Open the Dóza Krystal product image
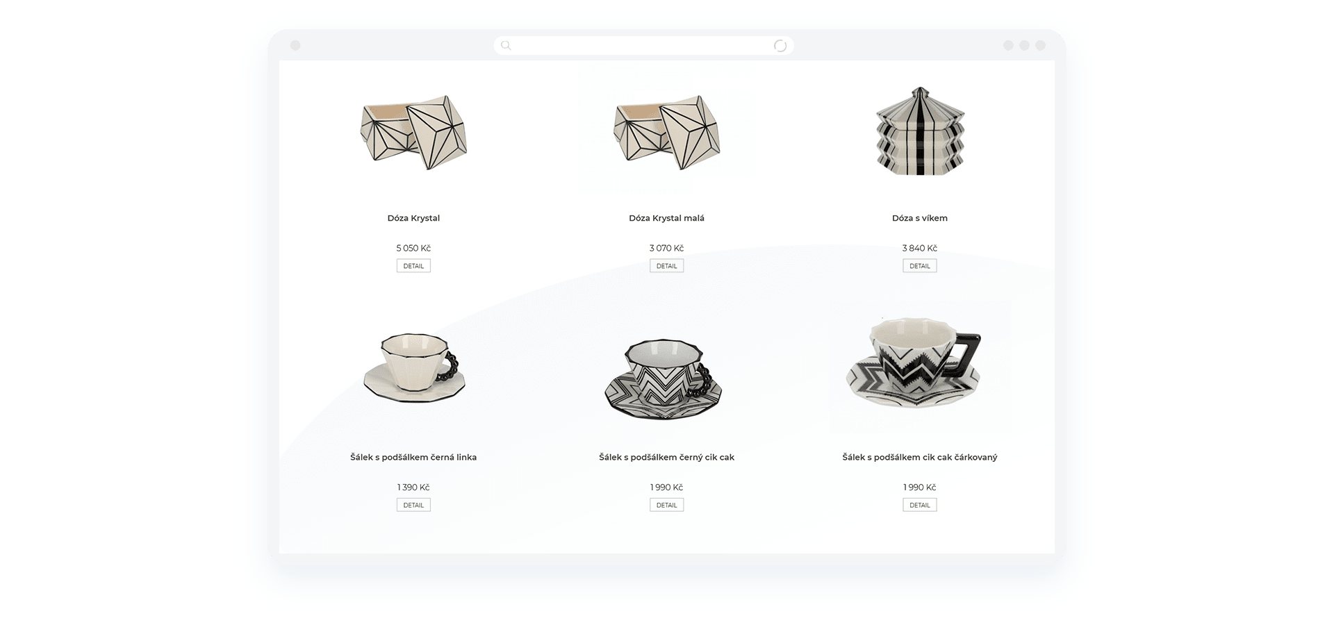This screenshot has height=625, width=1334. [x=413, y=133]
